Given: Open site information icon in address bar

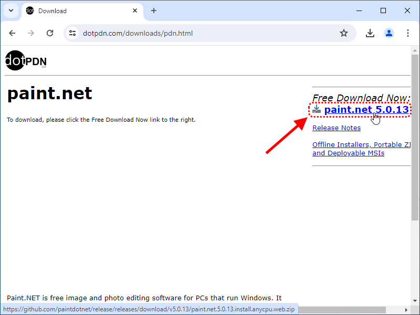Looking at the screenshot, I should point(72,33).
